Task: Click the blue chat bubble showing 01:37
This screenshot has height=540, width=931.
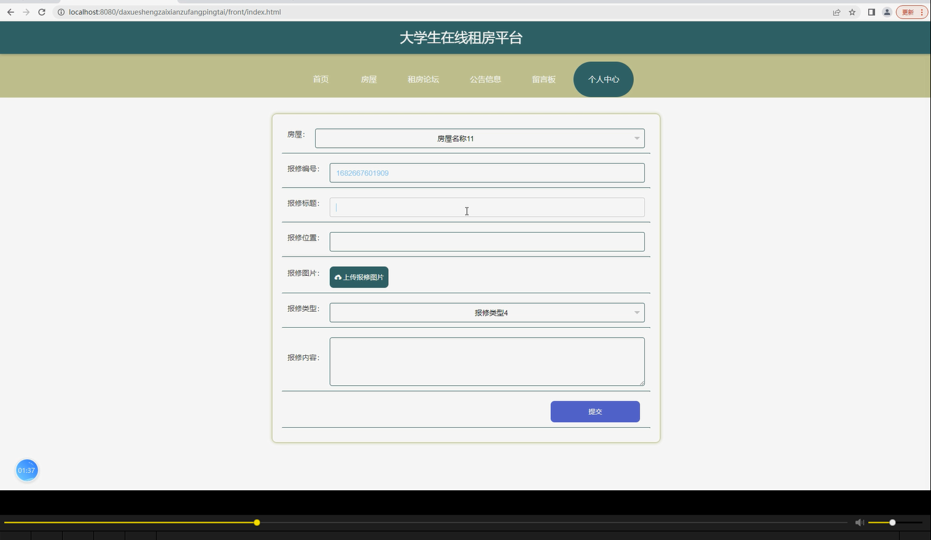Action: (x=26, y=470)
